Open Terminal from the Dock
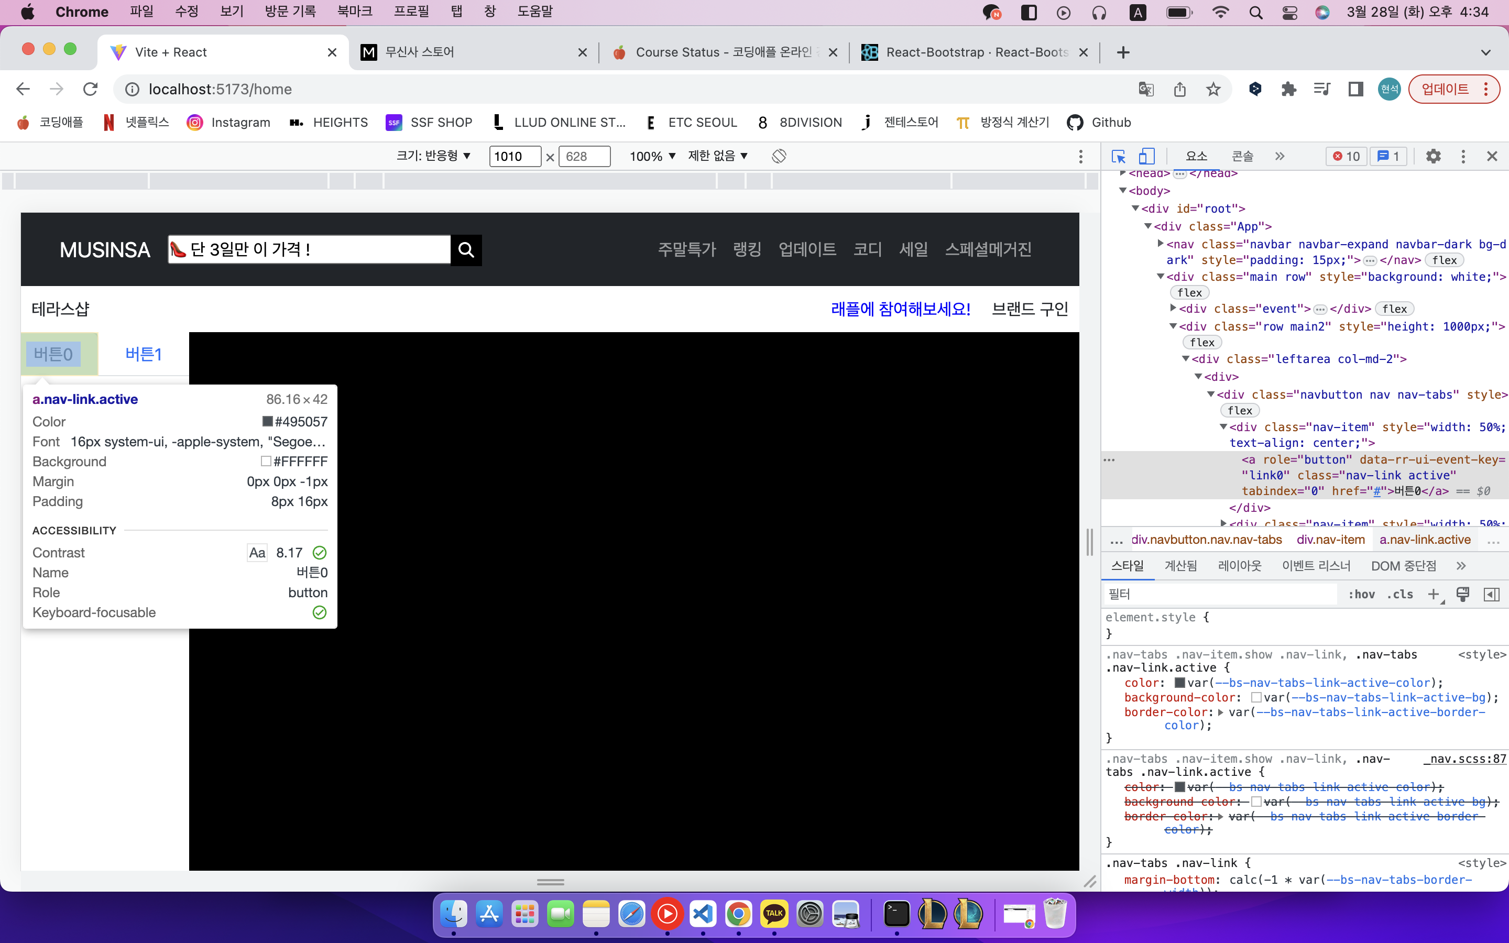The width and height of the screenshot is (1509, 943). click(x=896, y=914)
